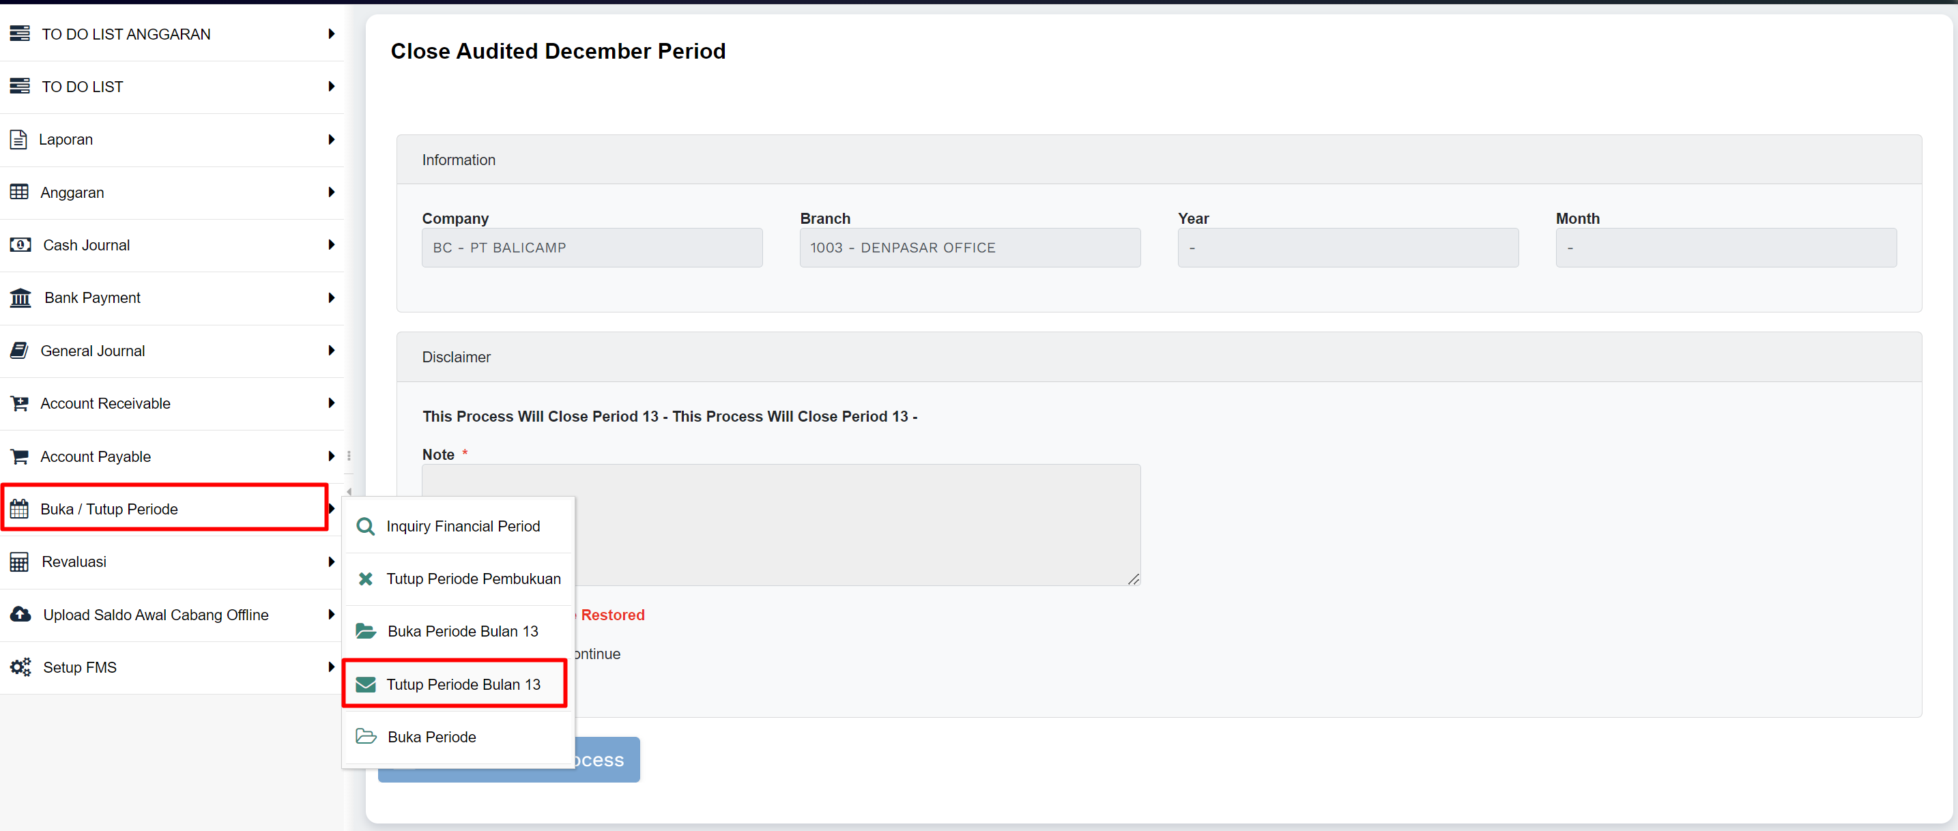Image resolution: width=1958 pixels, height=831 pixels.
Task: Click the Revaluasi calculator icon
Action: point(19,562)
